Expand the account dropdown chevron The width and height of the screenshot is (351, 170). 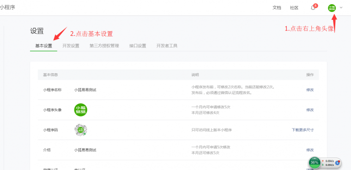pos(341,7)
